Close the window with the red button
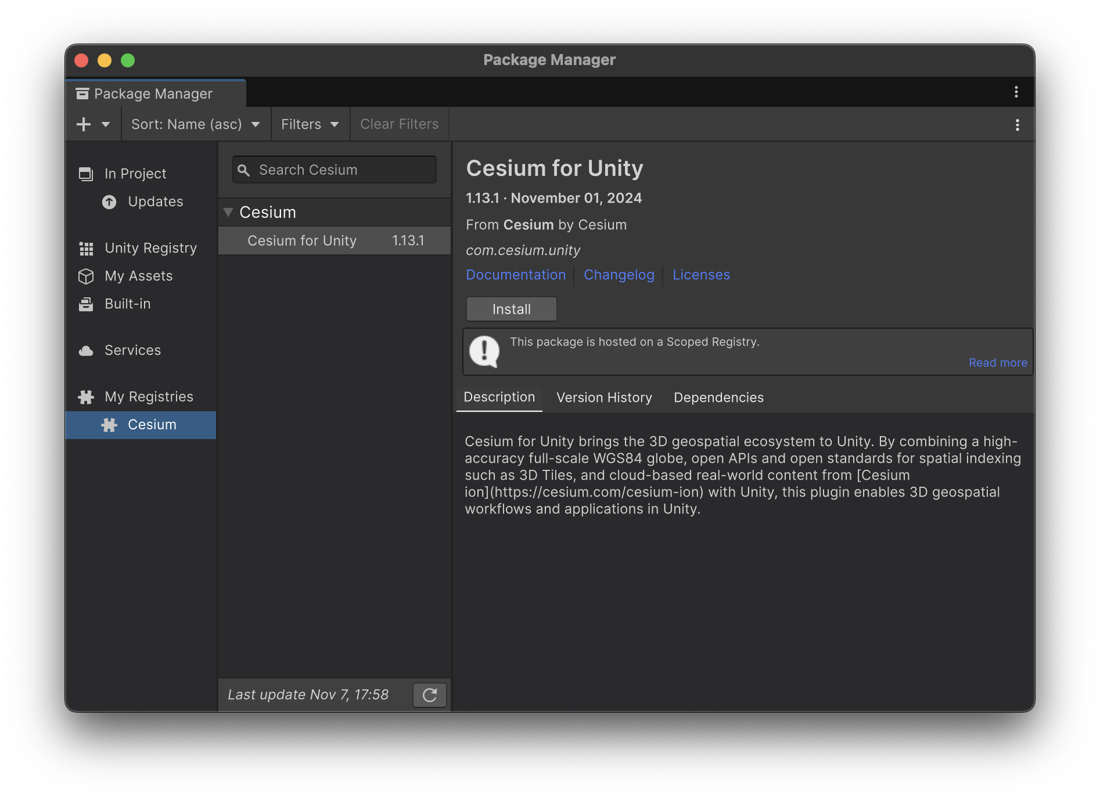The image size is (1100, 798). 81,60
